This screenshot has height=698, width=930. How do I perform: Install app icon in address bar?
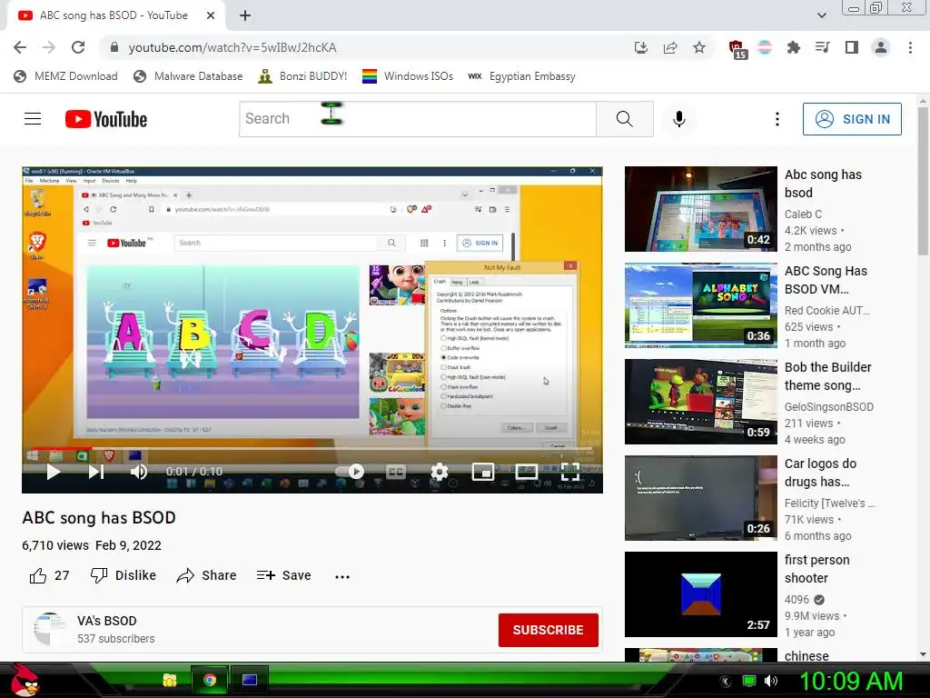point(640,47)
